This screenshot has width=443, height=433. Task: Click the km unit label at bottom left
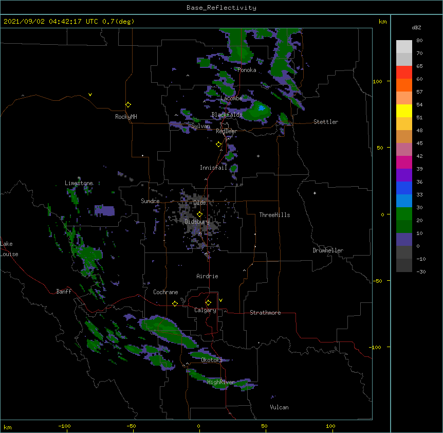tap(8, 427)
